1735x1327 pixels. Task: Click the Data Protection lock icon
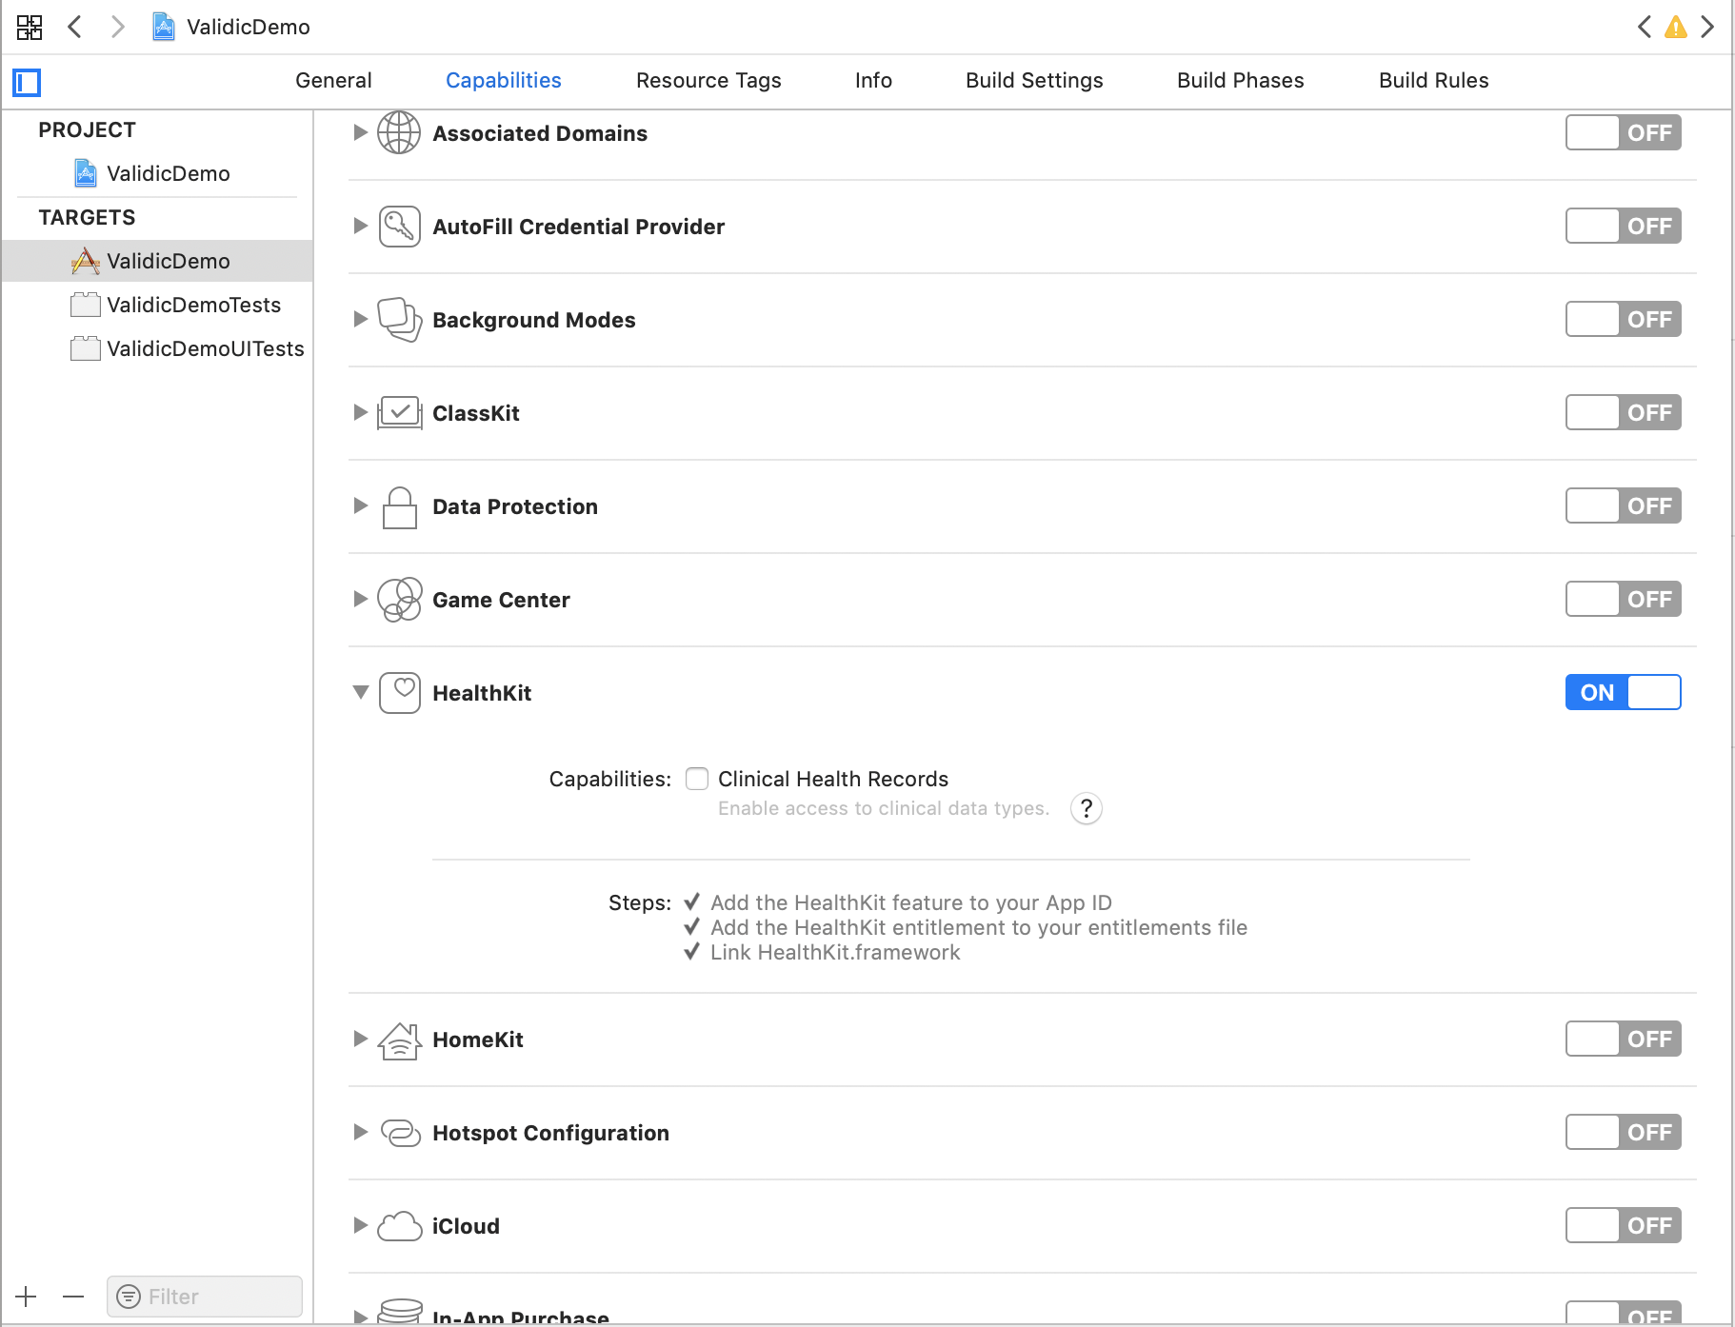(x=399, y=507)
